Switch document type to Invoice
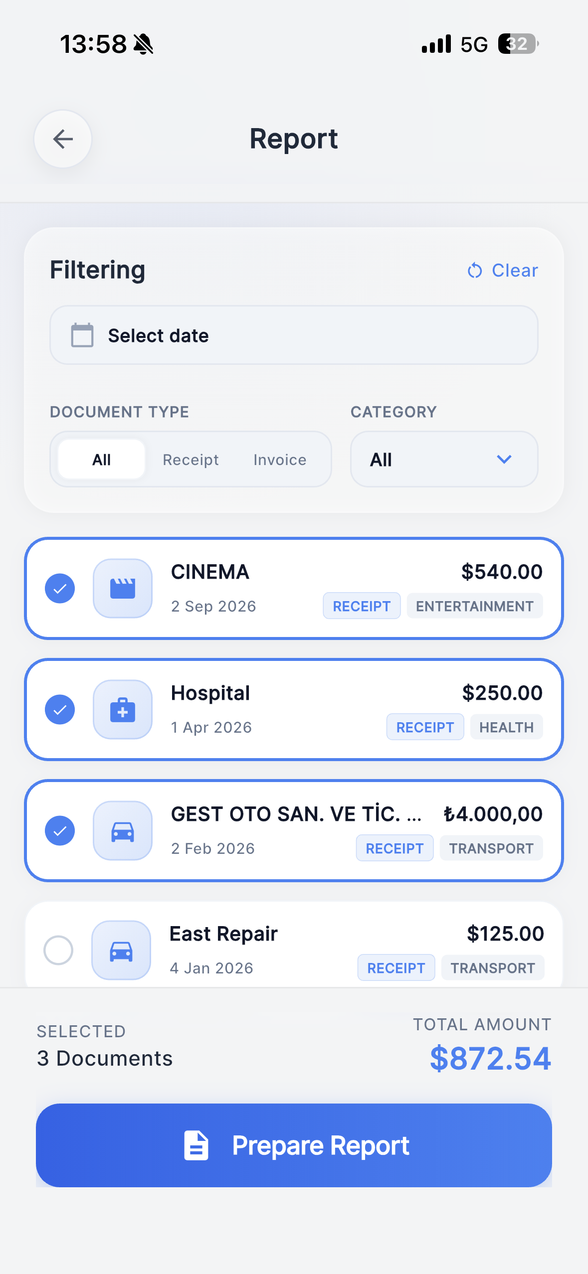The height and width of the screenshot is (1274, 588). (x=280, y=460)
